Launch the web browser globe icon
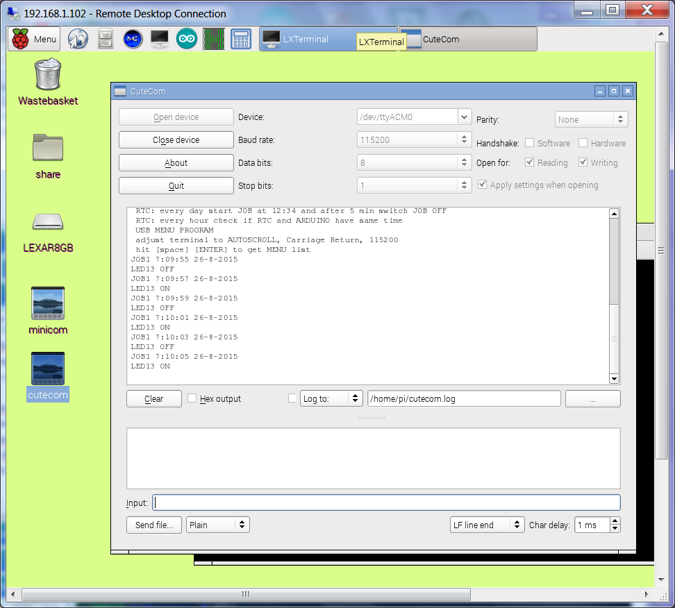Viewport: 675px width, 608px height. (78, 40)
